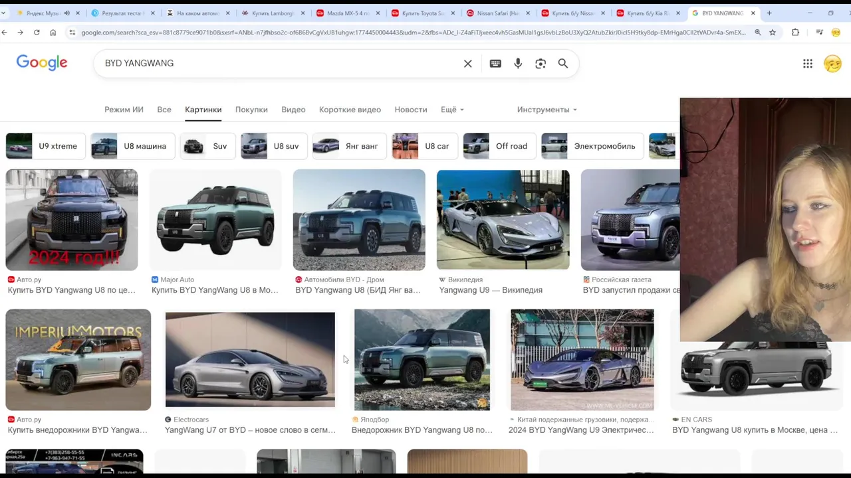
Task: Open the black U8 image with 2024 год text
Action: pyautogui.click(x=72, y=220)
